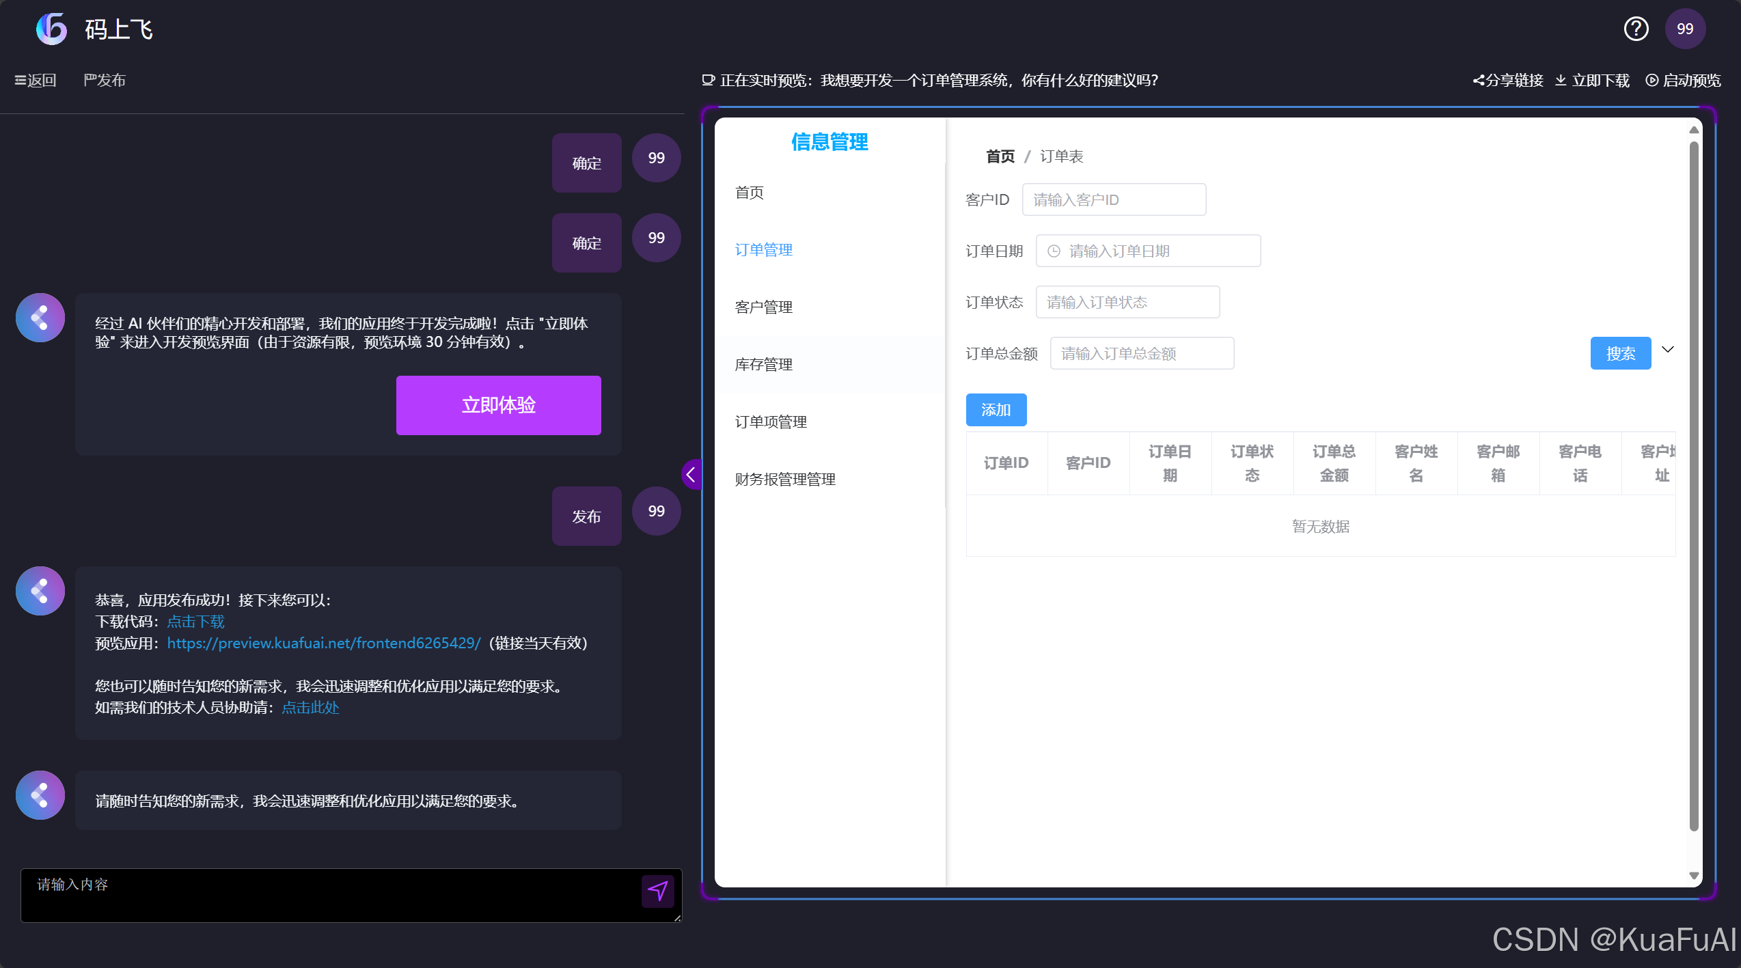This screenshot has height=968, width=1741.
Task: Select 客户管理 from the sidebar
Action: pyautogui.click(x=763, y=307)
